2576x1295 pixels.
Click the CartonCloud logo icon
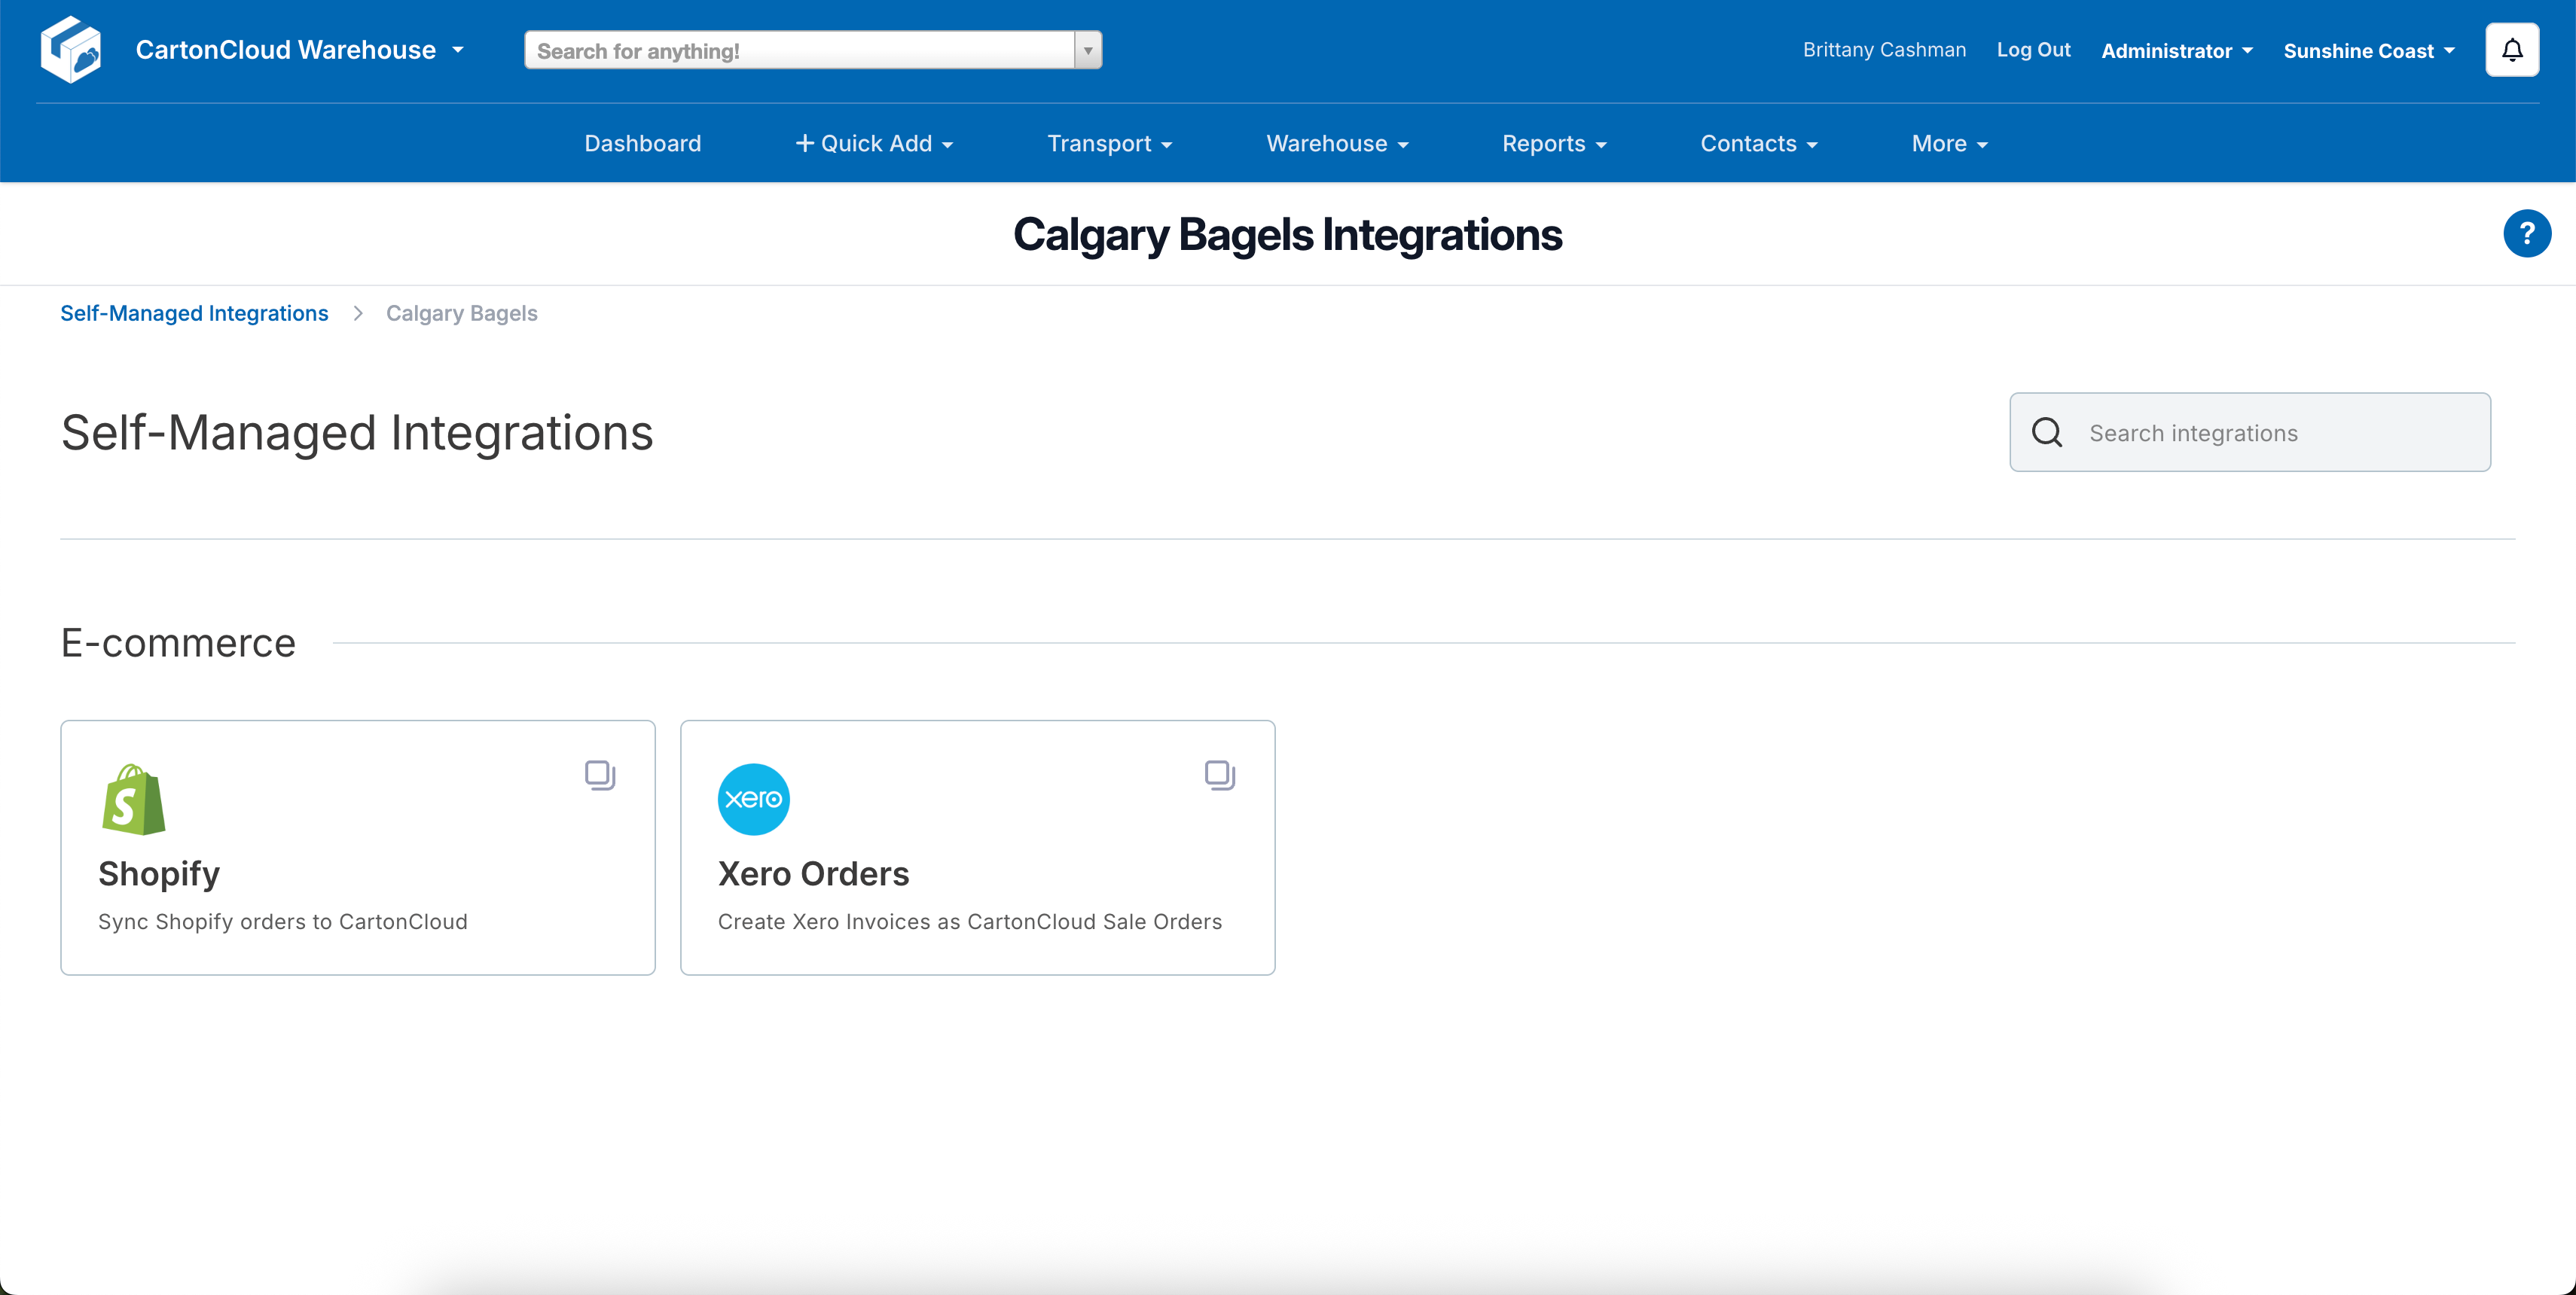tap(71, 49)
